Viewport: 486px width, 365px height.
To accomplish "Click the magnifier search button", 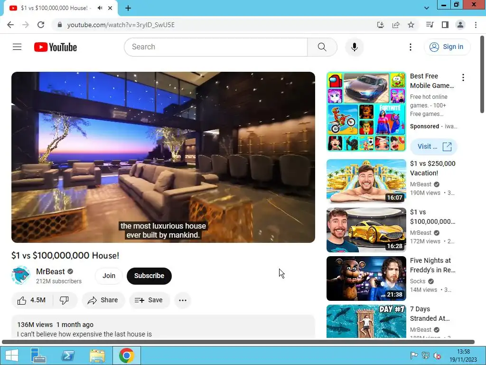I will [322, 47].
